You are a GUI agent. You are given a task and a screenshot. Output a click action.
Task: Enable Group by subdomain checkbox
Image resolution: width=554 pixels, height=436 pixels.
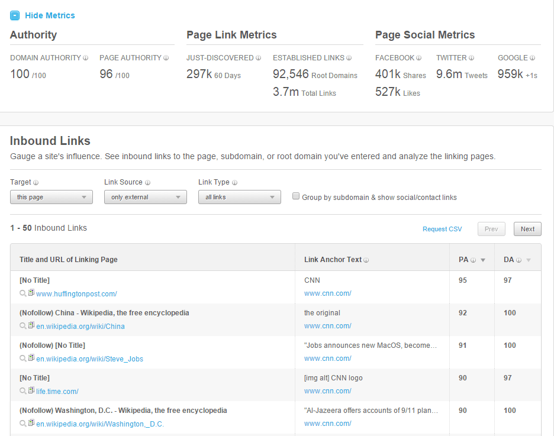[296, 197]
